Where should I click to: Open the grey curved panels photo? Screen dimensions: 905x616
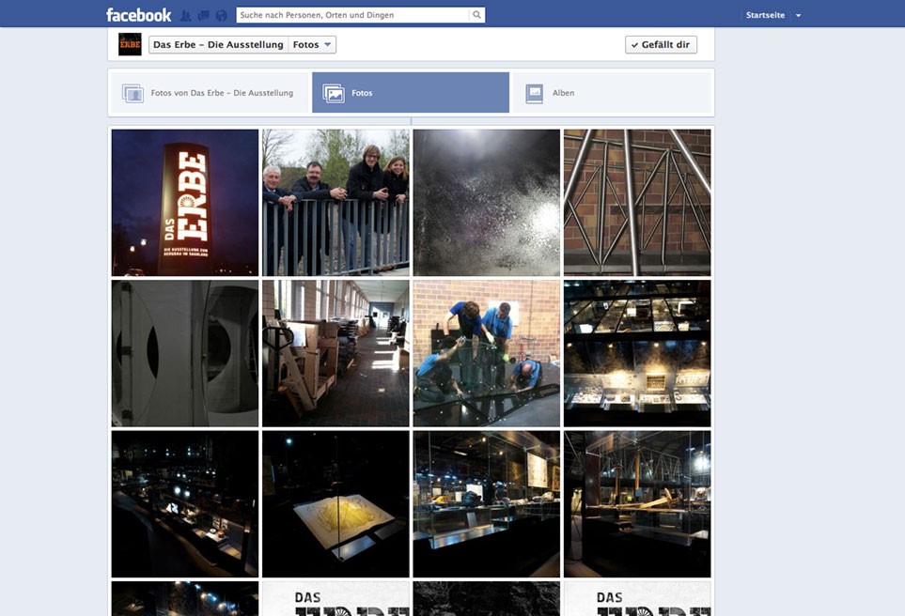coord(185,354)
